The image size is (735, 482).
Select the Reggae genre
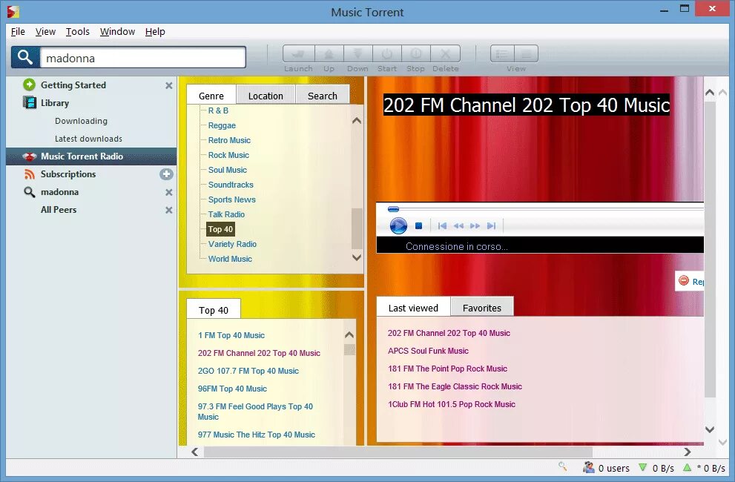(223, 125)
